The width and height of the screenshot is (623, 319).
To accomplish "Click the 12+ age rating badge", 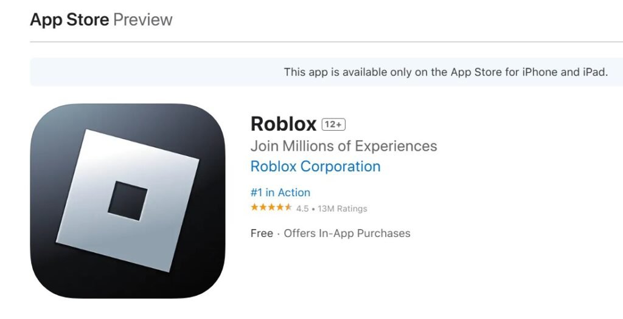I will pyautogui.click(x=333, y=125).
